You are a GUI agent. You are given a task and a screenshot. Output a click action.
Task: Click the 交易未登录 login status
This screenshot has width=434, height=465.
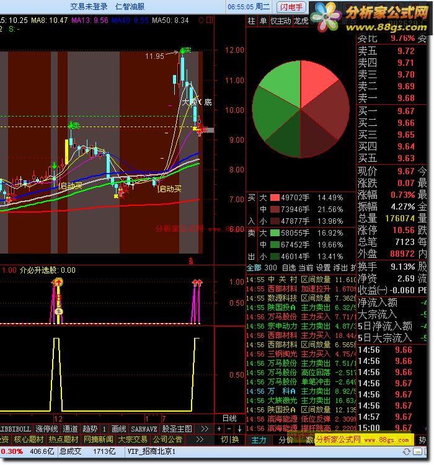89,7
